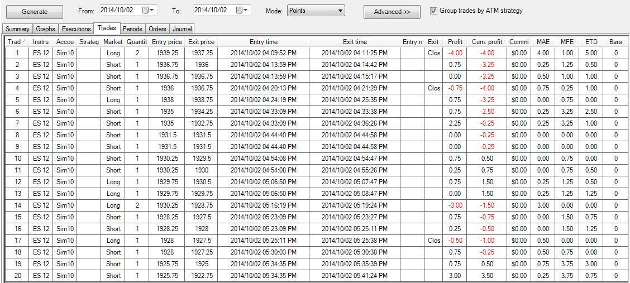Select exit time 04:15:17 PM cell
630x283 pixels.
355,76
